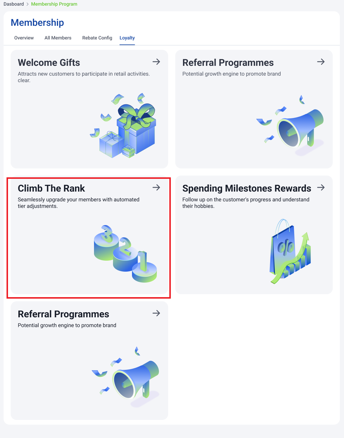Open Spending Milestones Rewards heading

(247, 188)
